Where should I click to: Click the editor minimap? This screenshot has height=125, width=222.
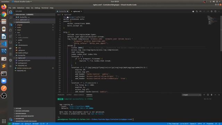point(213,20)
